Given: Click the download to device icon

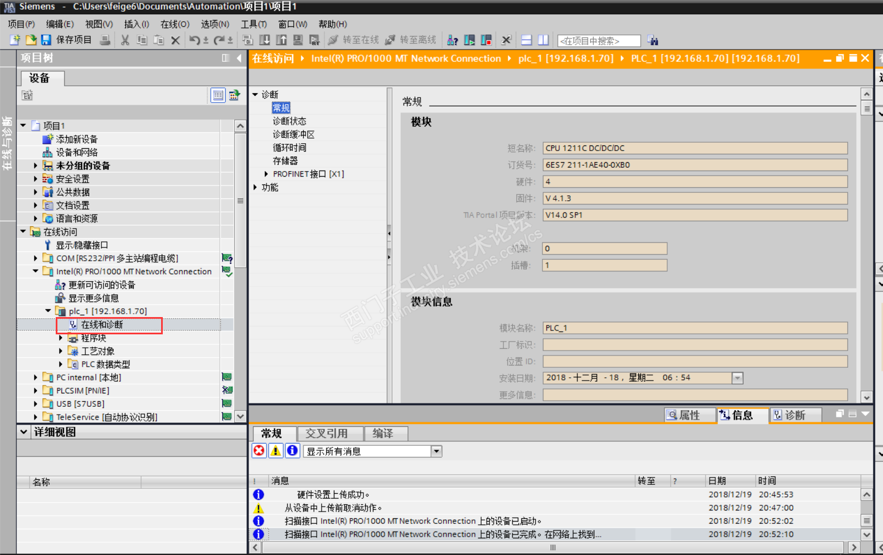Looking at the screenshot, I should tap(265, 40).
